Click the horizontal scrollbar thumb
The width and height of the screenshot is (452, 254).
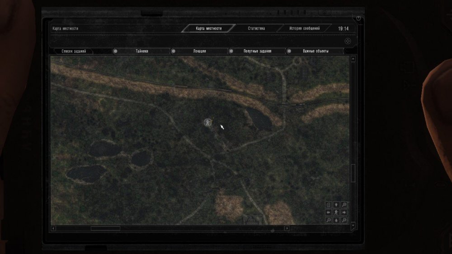point(105,228)
